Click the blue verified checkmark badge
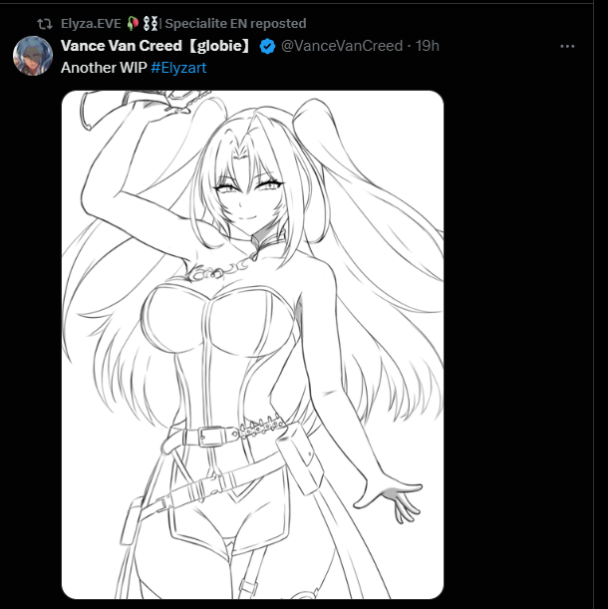 click(267, 46)
